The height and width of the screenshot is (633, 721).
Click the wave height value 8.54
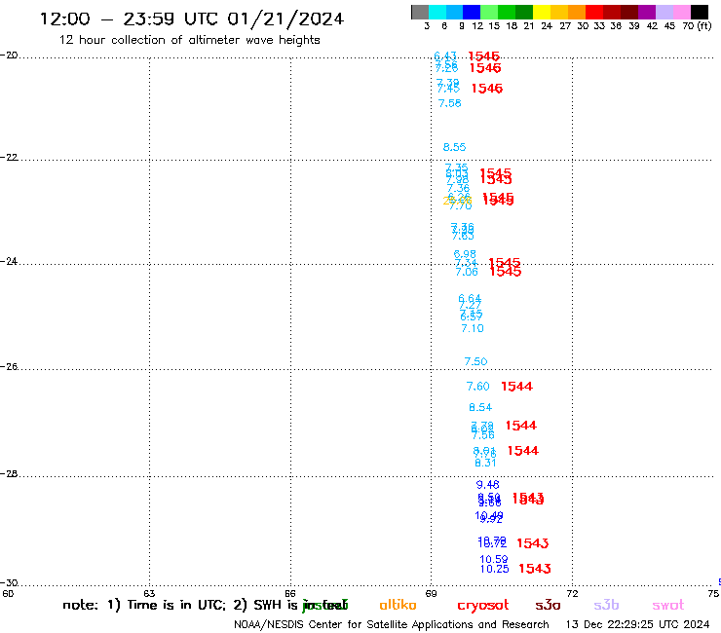click(480, 407)
